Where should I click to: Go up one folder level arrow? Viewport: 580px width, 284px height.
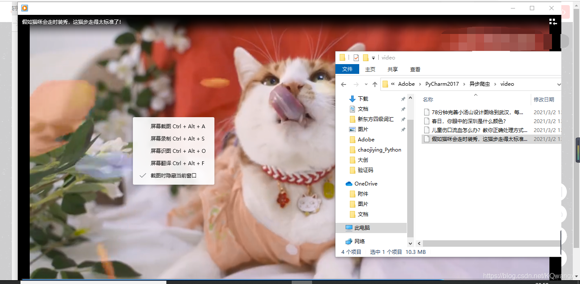(374, 84)
